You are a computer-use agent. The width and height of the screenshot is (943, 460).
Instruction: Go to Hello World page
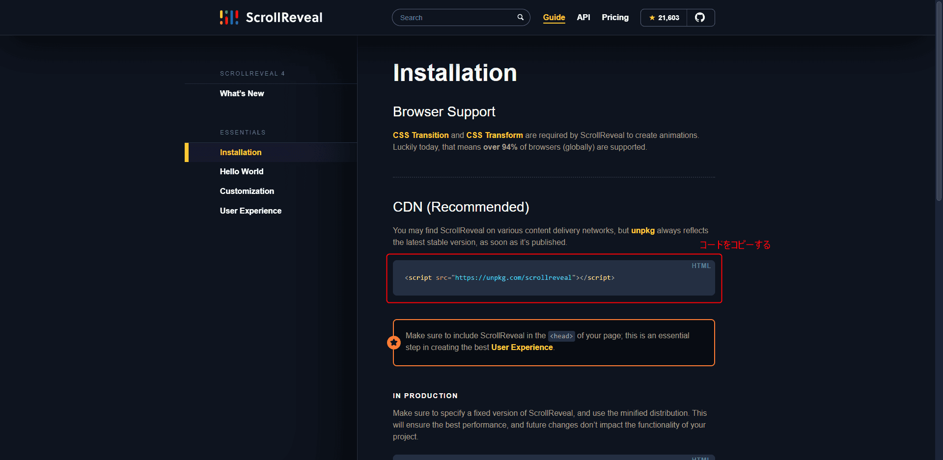(x=242, y=171)
